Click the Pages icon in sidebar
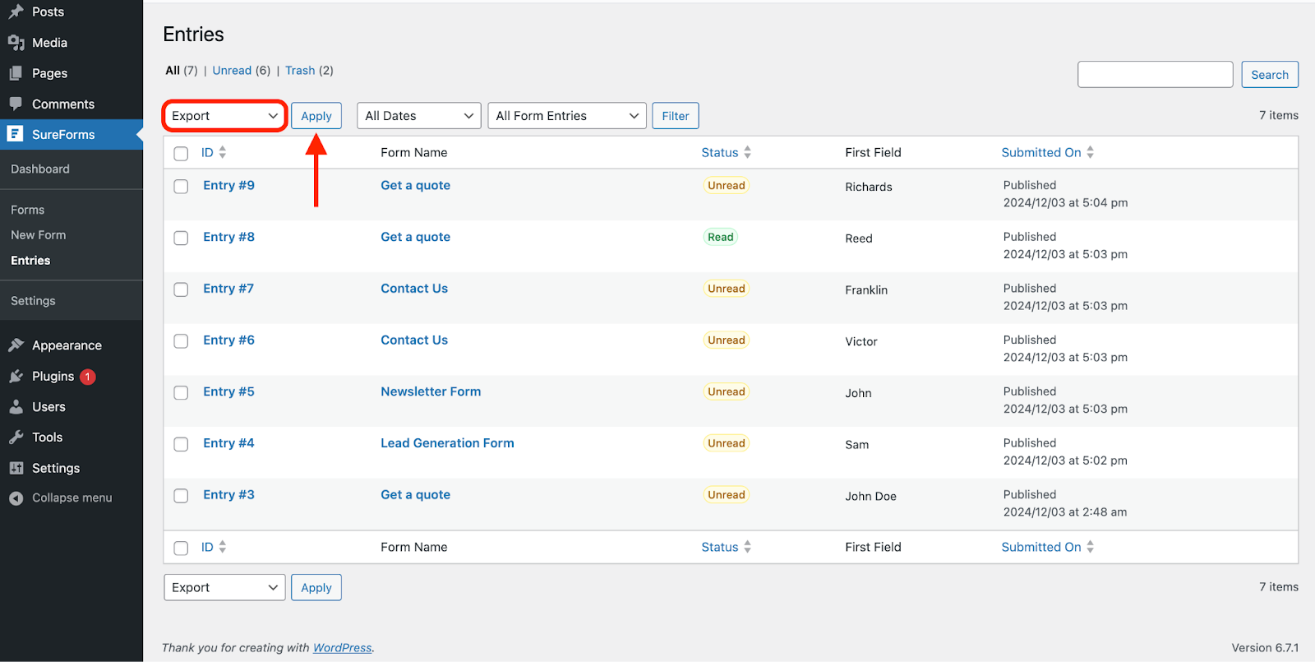Viewport: 1315px width, 662px height. coord(16,73)
